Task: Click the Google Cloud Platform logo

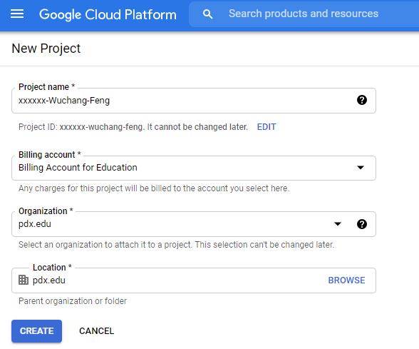Action: pyautogui.click(x=108, y=14)
